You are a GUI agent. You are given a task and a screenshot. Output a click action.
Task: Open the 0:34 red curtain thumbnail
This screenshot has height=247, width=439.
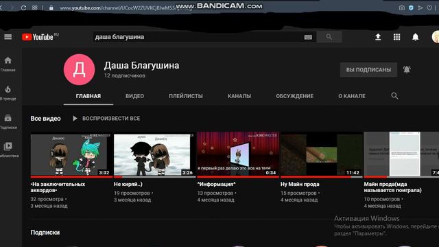tap(238, 155)
